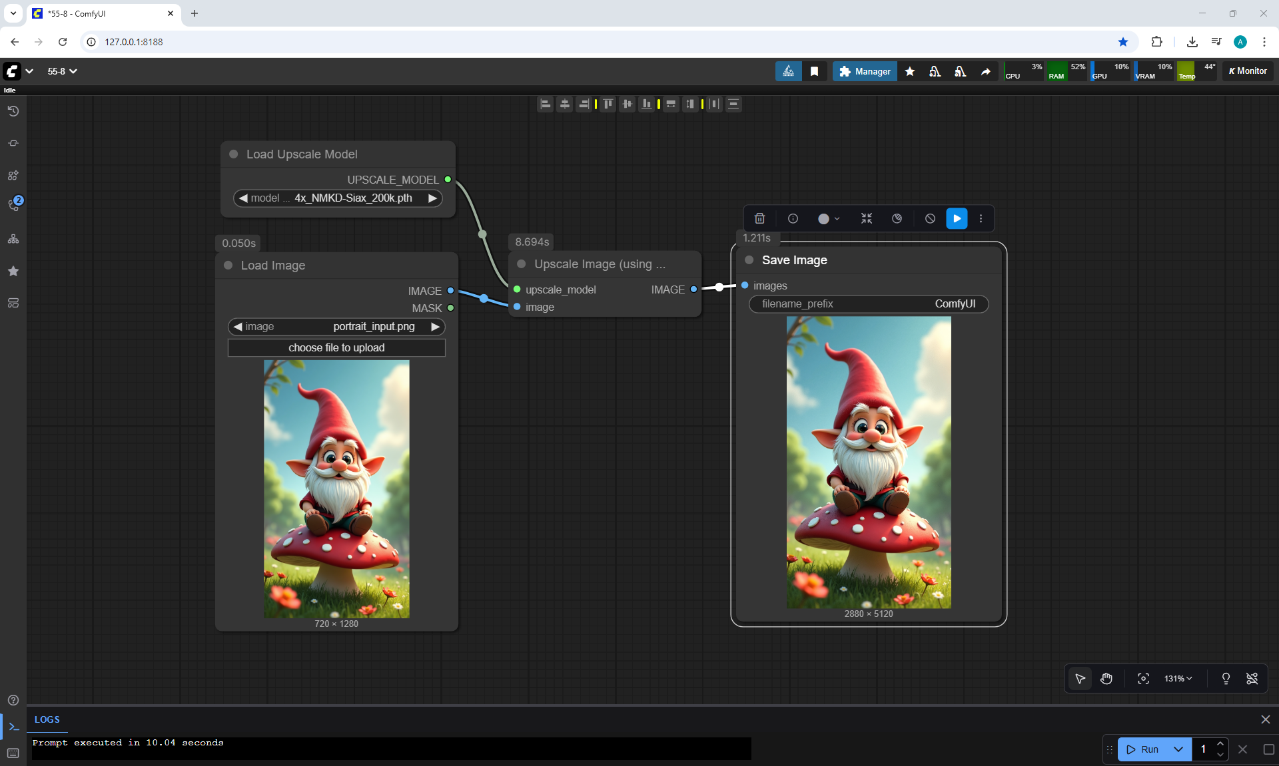Expand the 131% zoom dropdown
The height and width of the screenshot is (766, 1279).
(1178, 678)
